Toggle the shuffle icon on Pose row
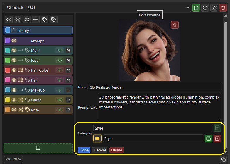The width and height of the screenshot is (230, 164). [21, 110]
